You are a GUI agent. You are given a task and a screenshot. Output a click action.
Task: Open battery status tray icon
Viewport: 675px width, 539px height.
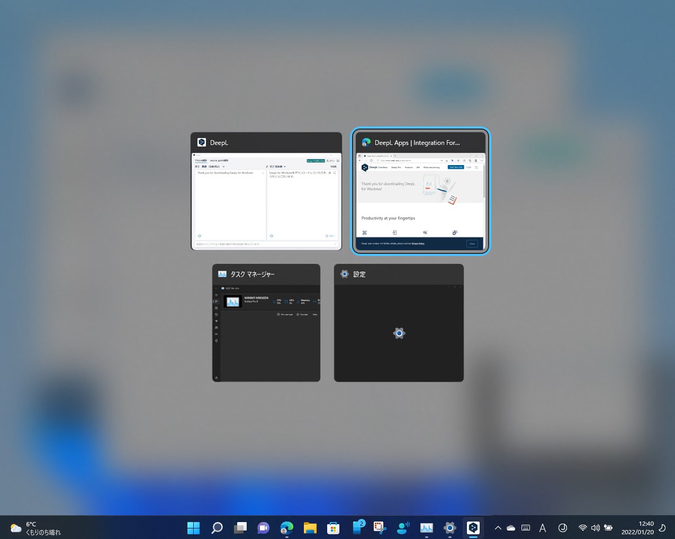click(608, 528)
